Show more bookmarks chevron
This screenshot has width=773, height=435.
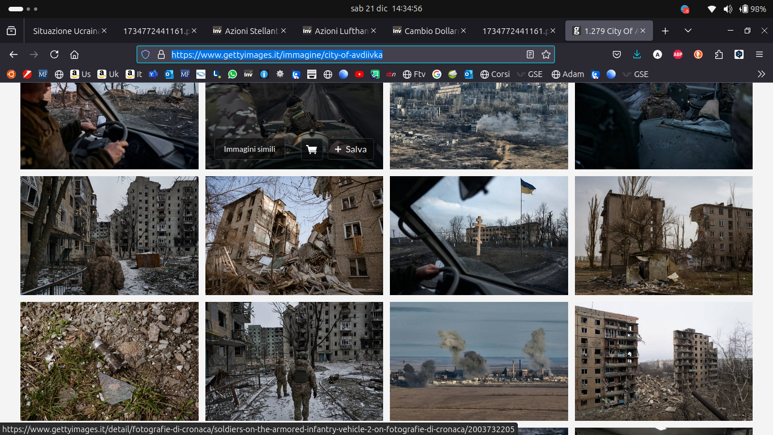click(761, 74)
